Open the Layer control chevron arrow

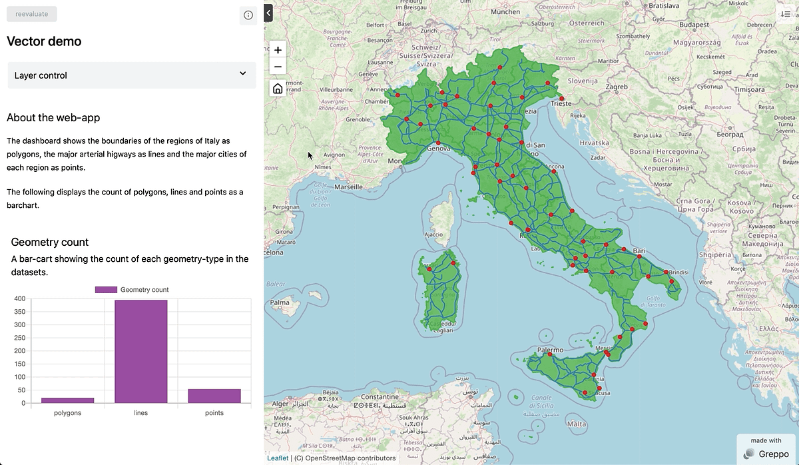242,75
